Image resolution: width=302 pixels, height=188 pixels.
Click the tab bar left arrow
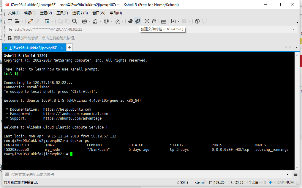(286, 47)
